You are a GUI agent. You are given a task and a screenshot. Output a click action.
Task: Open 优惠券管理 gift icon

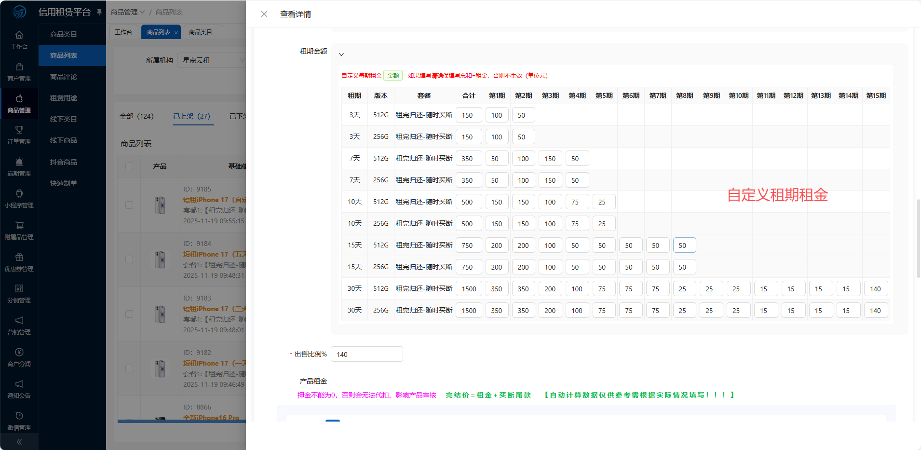click(x=19, y=258)
